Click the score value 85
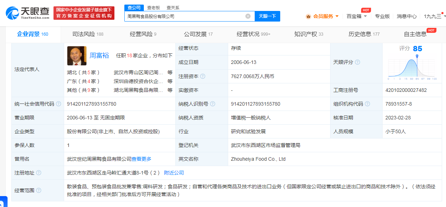This screenshot has height=207, width=446. click(418, 49)
